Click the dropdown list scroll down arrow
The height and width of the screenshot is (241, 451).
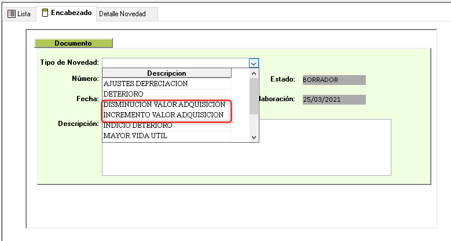click(253, 137)
